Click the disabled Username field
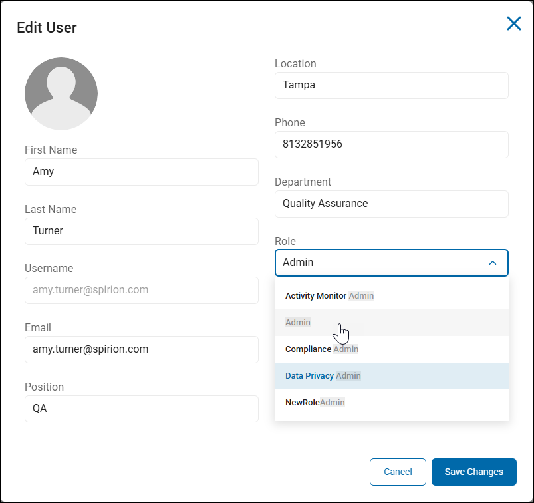Viewport: 534px width, 503px height. 141,290
